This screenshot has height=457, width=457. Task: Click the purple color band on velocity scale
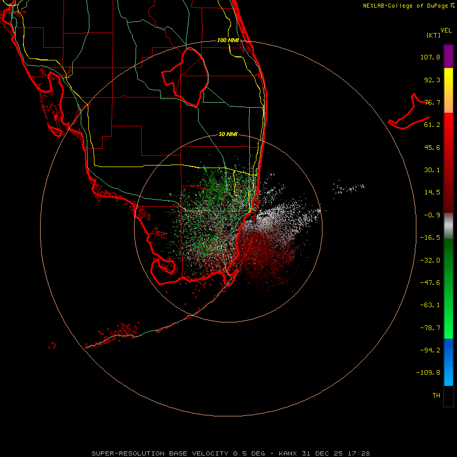point(448,56)
